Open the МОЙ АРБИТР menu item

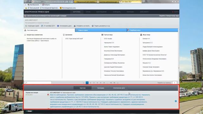(144, 12)
